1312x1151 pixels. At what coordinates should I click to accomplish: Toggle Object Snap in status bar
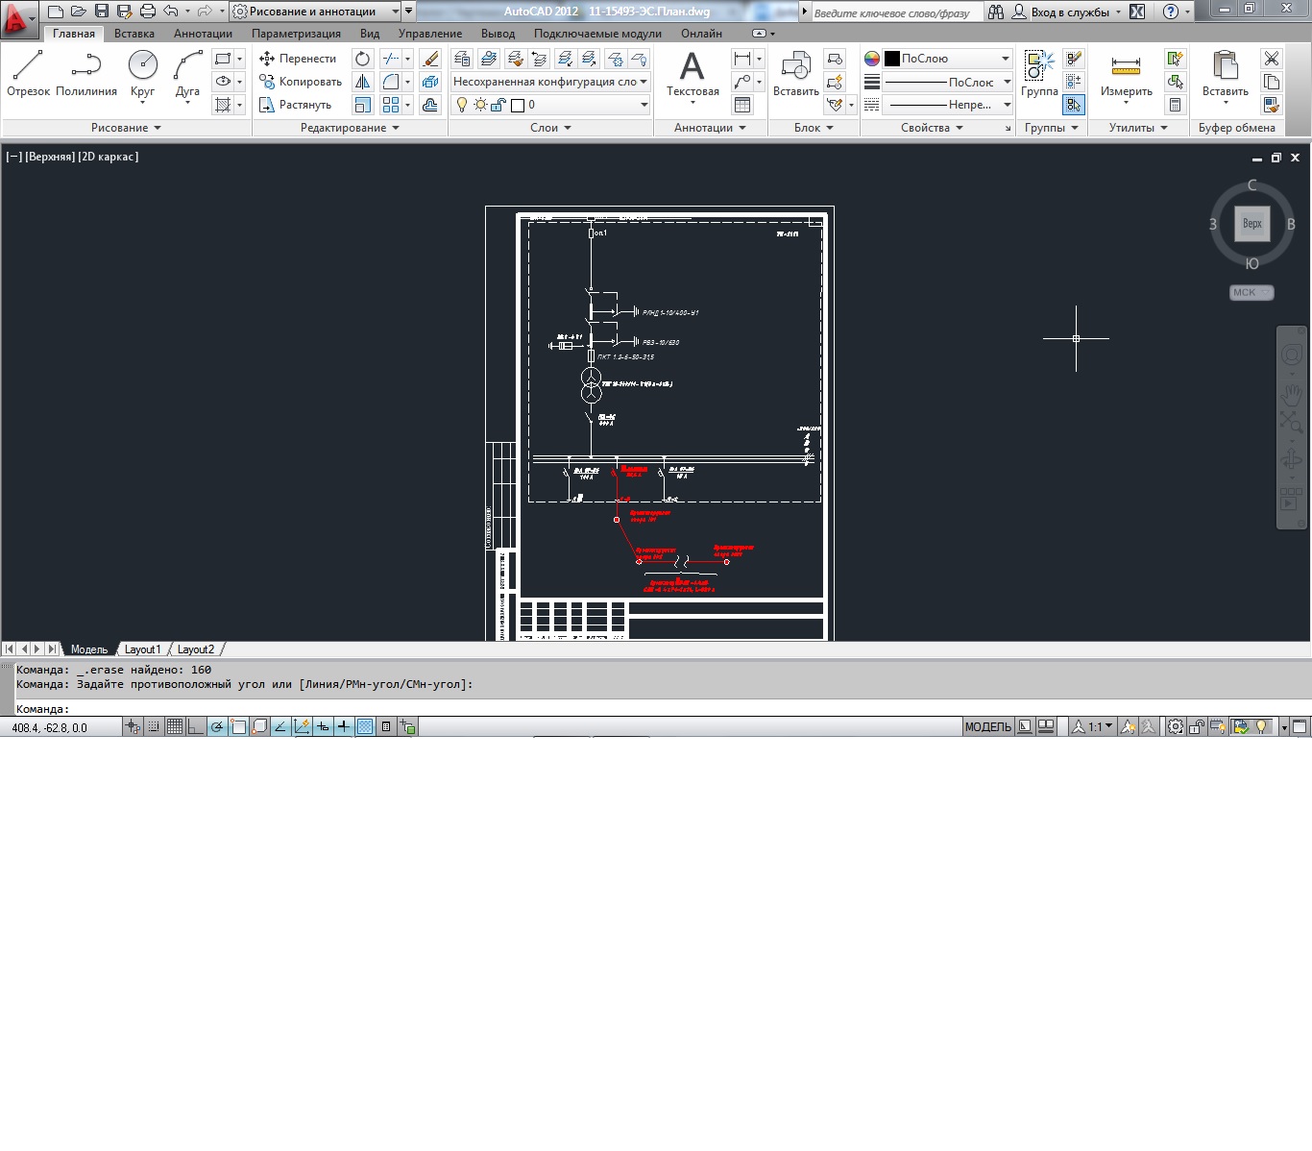pyautogui.click(x=238, y=727)
